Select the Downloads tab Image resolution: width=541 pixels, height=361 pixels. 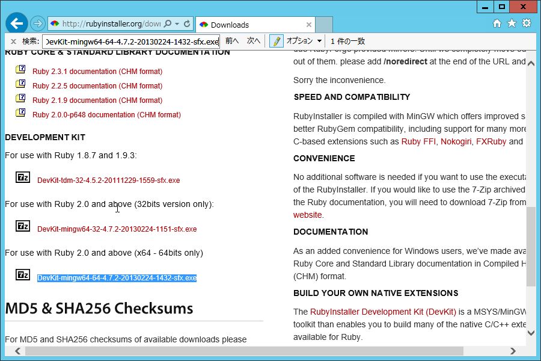pyautogui.click(x=255, y=25)
